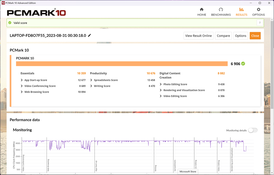Click the Results bar chart icon
Viewport: 274px width, 175px height.
(241, 10)
